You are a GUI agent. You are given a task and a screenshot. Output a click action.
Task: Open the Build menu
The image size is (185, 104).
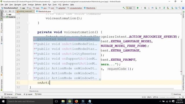pyautogui.click(x=45, y=5)
